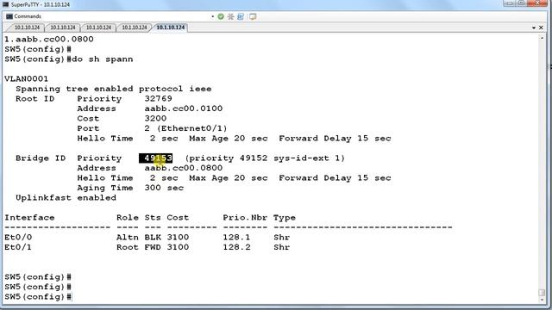
Task: Click the 'Uplinkfast enabled' line
Action: pyautogui.click(x=66, y=198)
